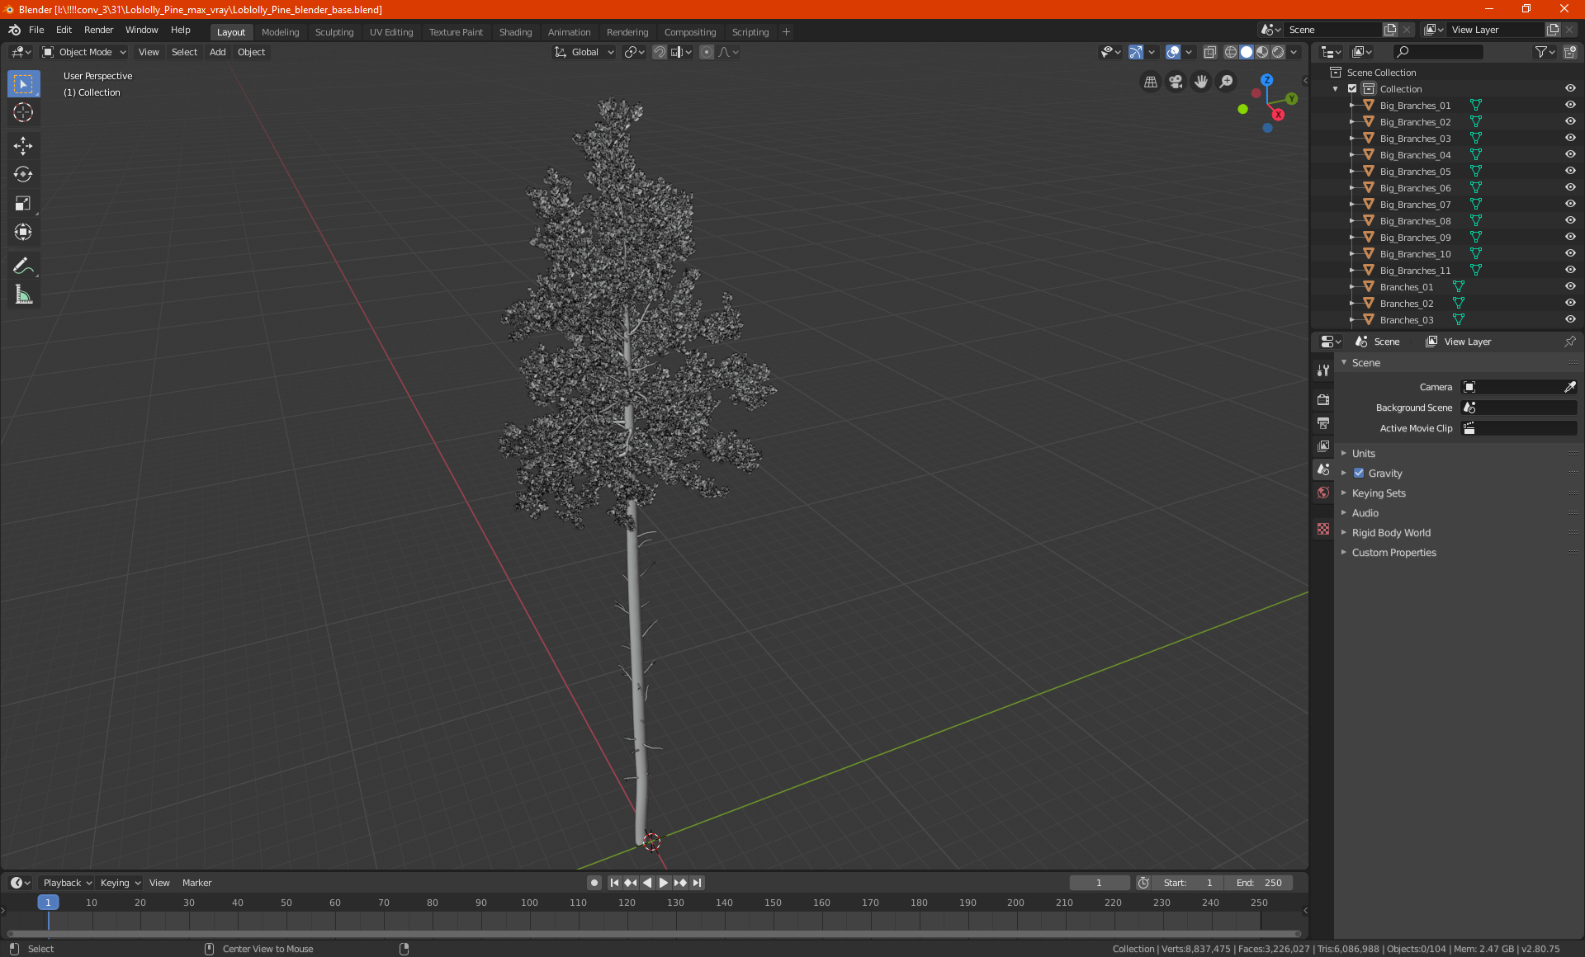Expand the Units panel
This screenshot has height=957, width=1585.
point(1364,454)
